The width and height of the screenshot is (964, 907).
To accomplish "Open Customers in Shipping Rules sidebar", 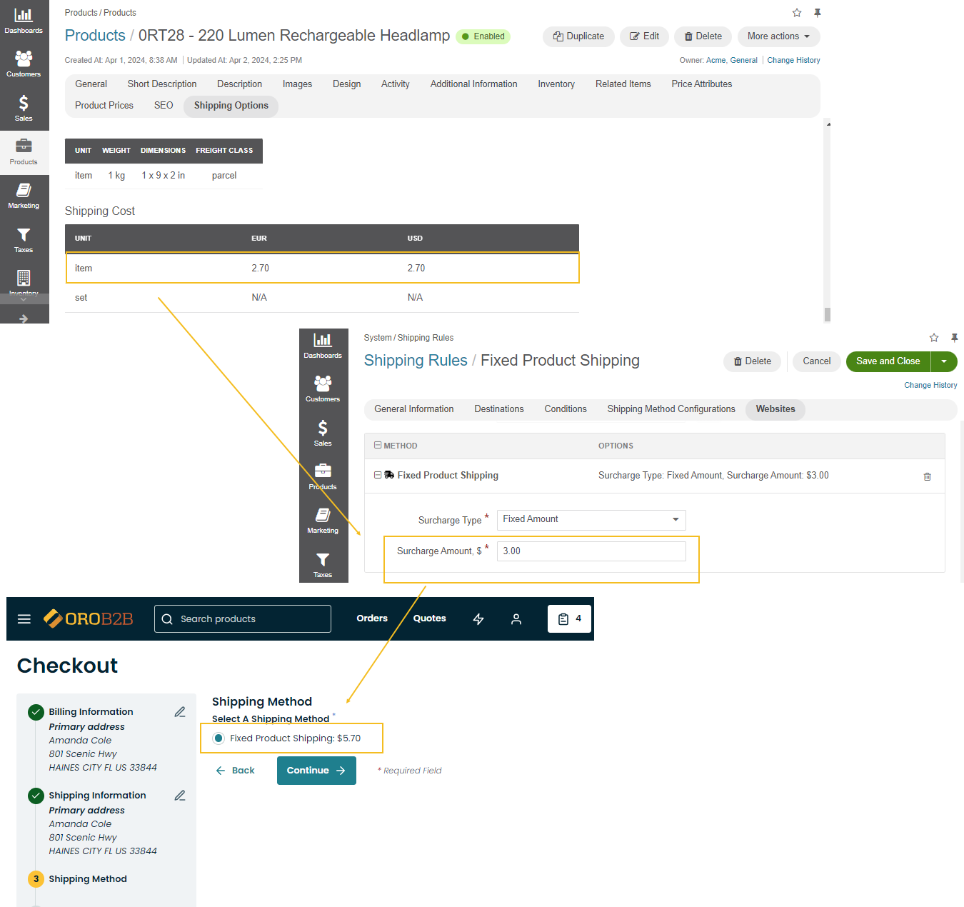I will click(x=323, y=390).
